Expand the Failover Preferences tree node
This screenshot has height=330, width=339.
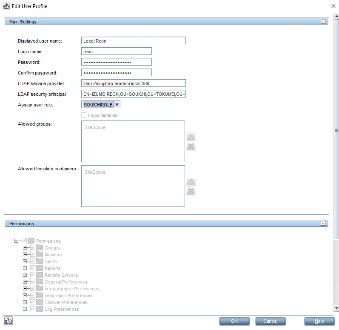click(25, 302)
